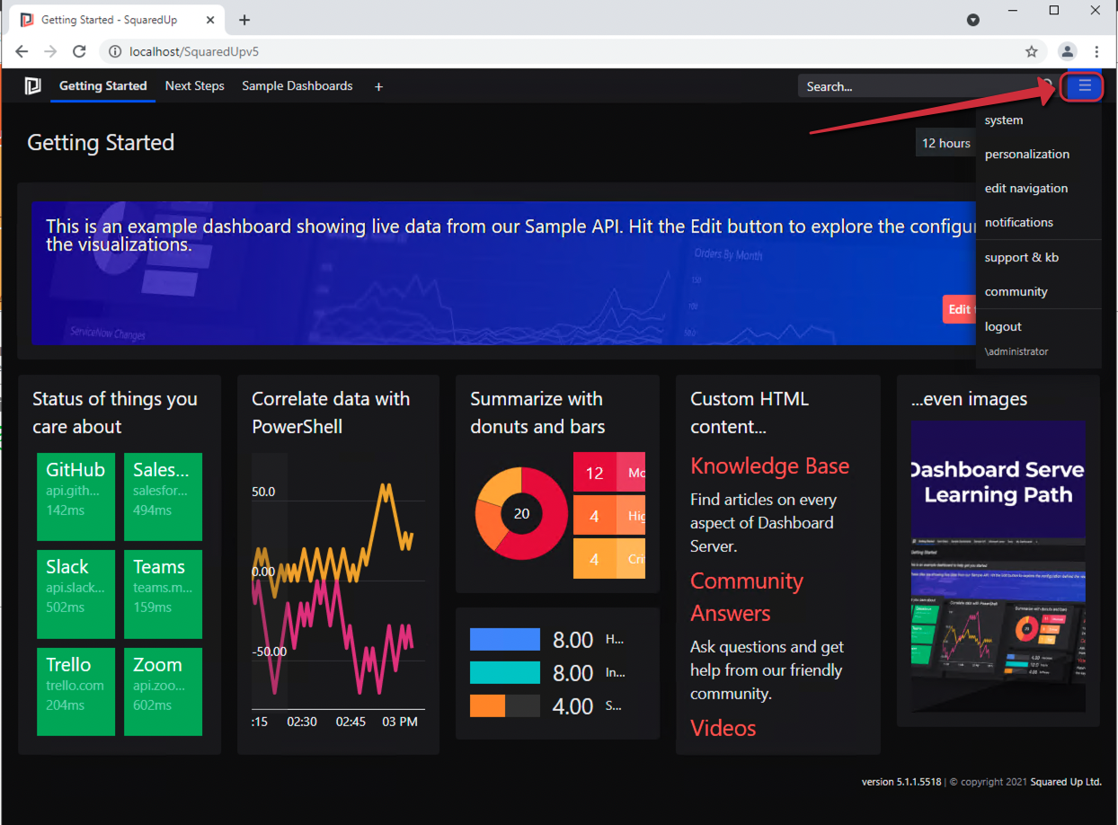
Task: Select community in the dropdown menu
Action: pyautogui.click(x=1039, y=292)
